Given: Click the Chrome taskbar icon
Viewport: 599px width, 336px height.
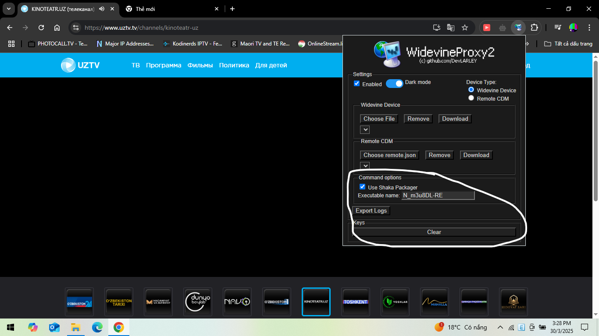Looking at the screenshot, I should point(118,327).
